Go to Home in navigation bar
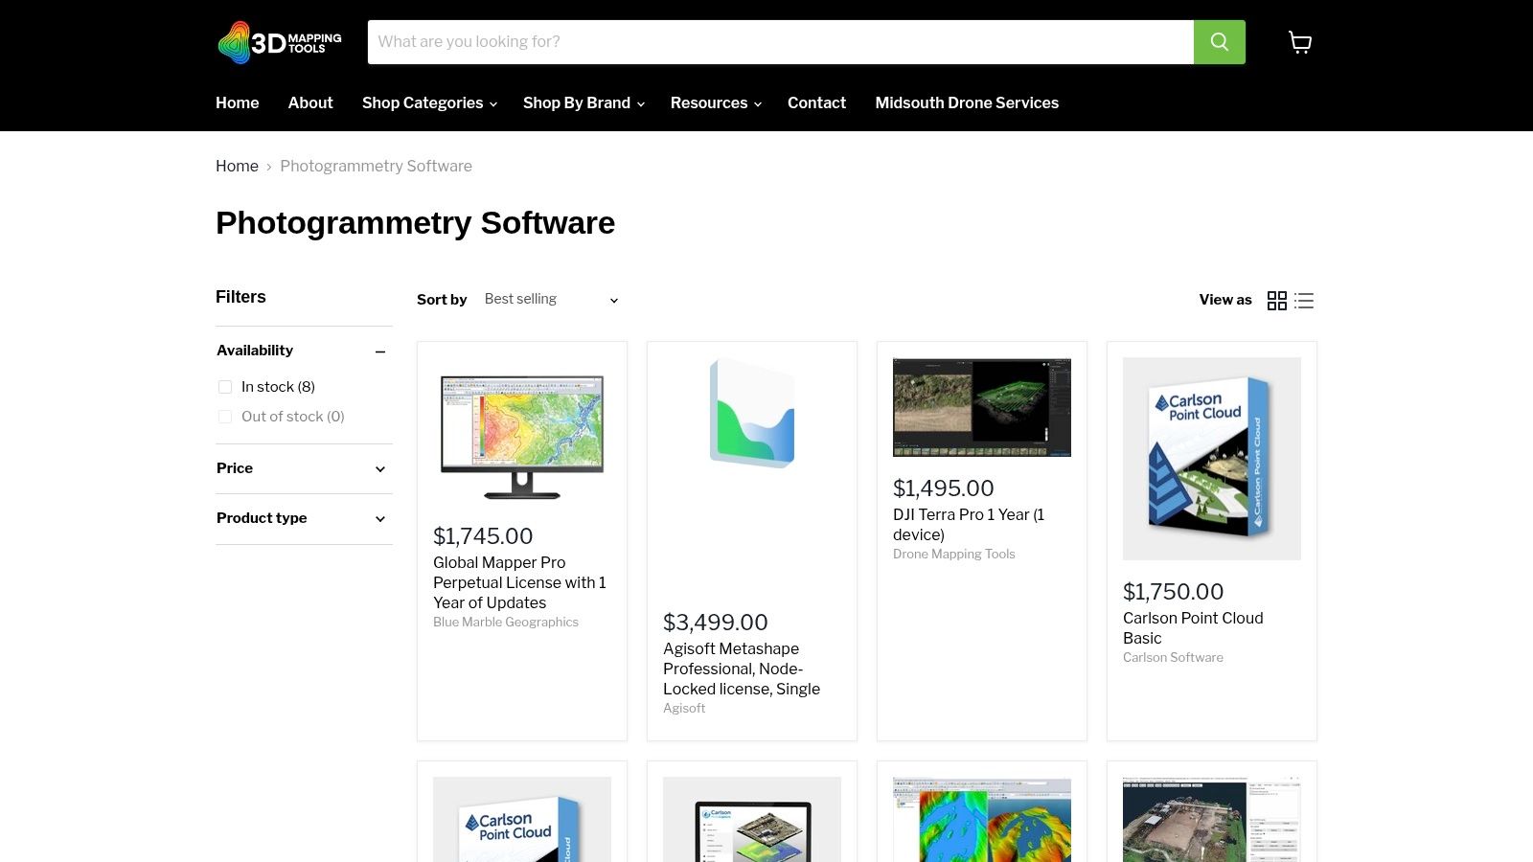The width and height of the screenshot is (1533, 862). point(238,102)
